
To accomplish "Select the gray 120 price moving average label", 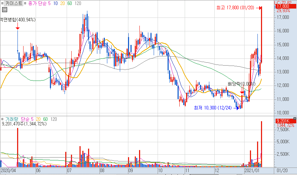I will pos(78,4).
